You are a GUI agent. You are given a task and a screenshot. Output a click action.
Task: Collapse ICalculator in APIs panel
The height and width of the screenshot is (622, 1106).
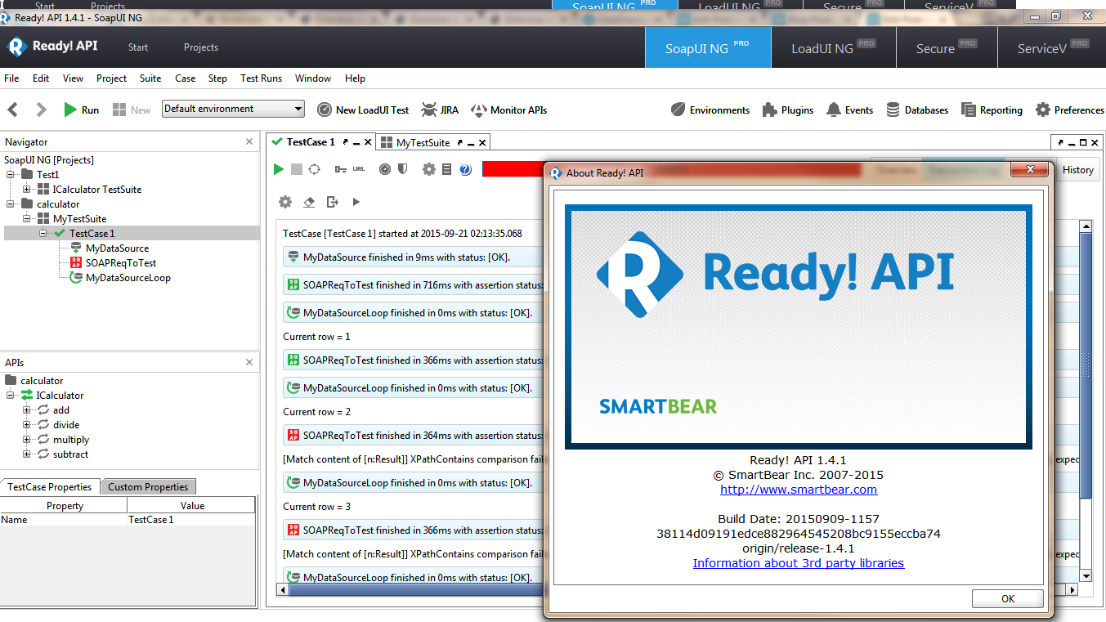pos(11,395)
